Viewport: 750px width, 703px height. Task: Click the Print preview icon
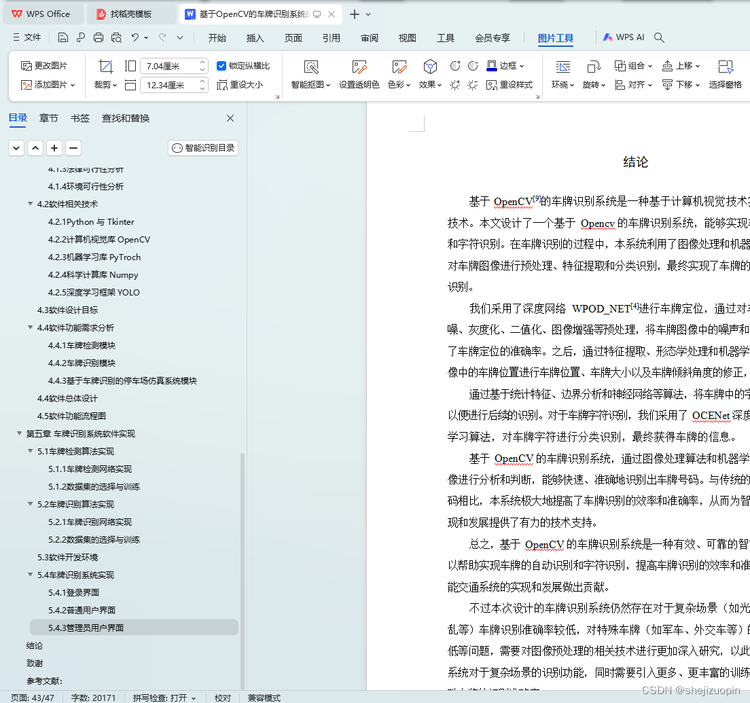pos(116,37)
